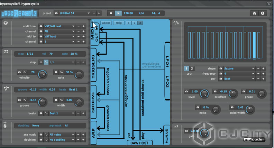
Task: Click next preset plus button
Action: 99,13
